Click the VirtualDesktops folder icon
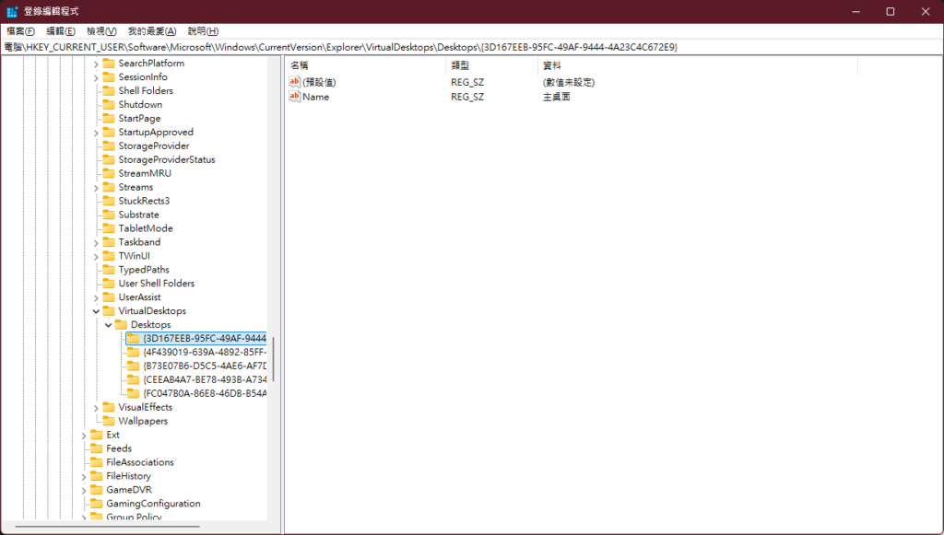 pos(108,311)
